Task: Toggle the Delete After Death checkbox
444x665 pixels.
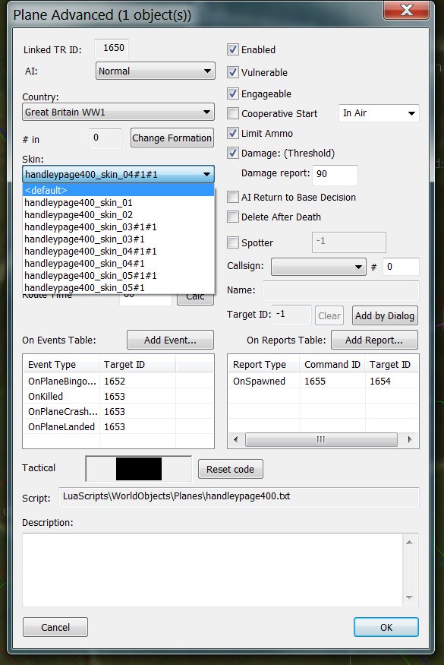Action: pyautogui.click(x=232, y=217)
